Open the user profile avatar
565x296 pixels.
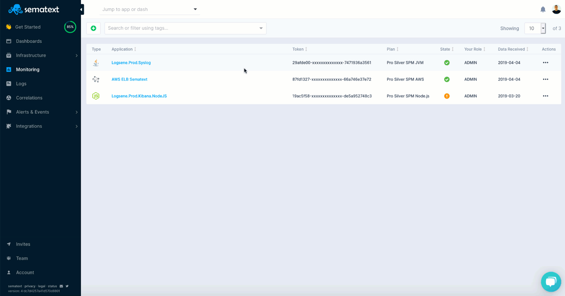(556, 9)
